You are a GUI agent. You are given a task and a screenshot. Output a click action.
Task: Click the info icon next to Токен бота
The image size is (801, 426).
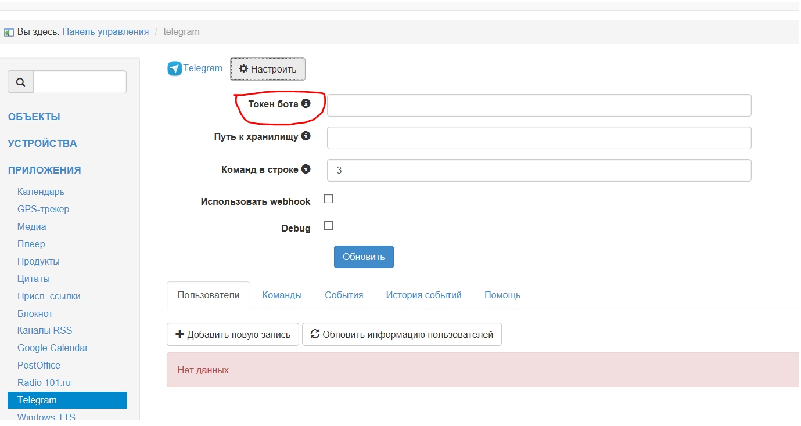pos(306,104)
